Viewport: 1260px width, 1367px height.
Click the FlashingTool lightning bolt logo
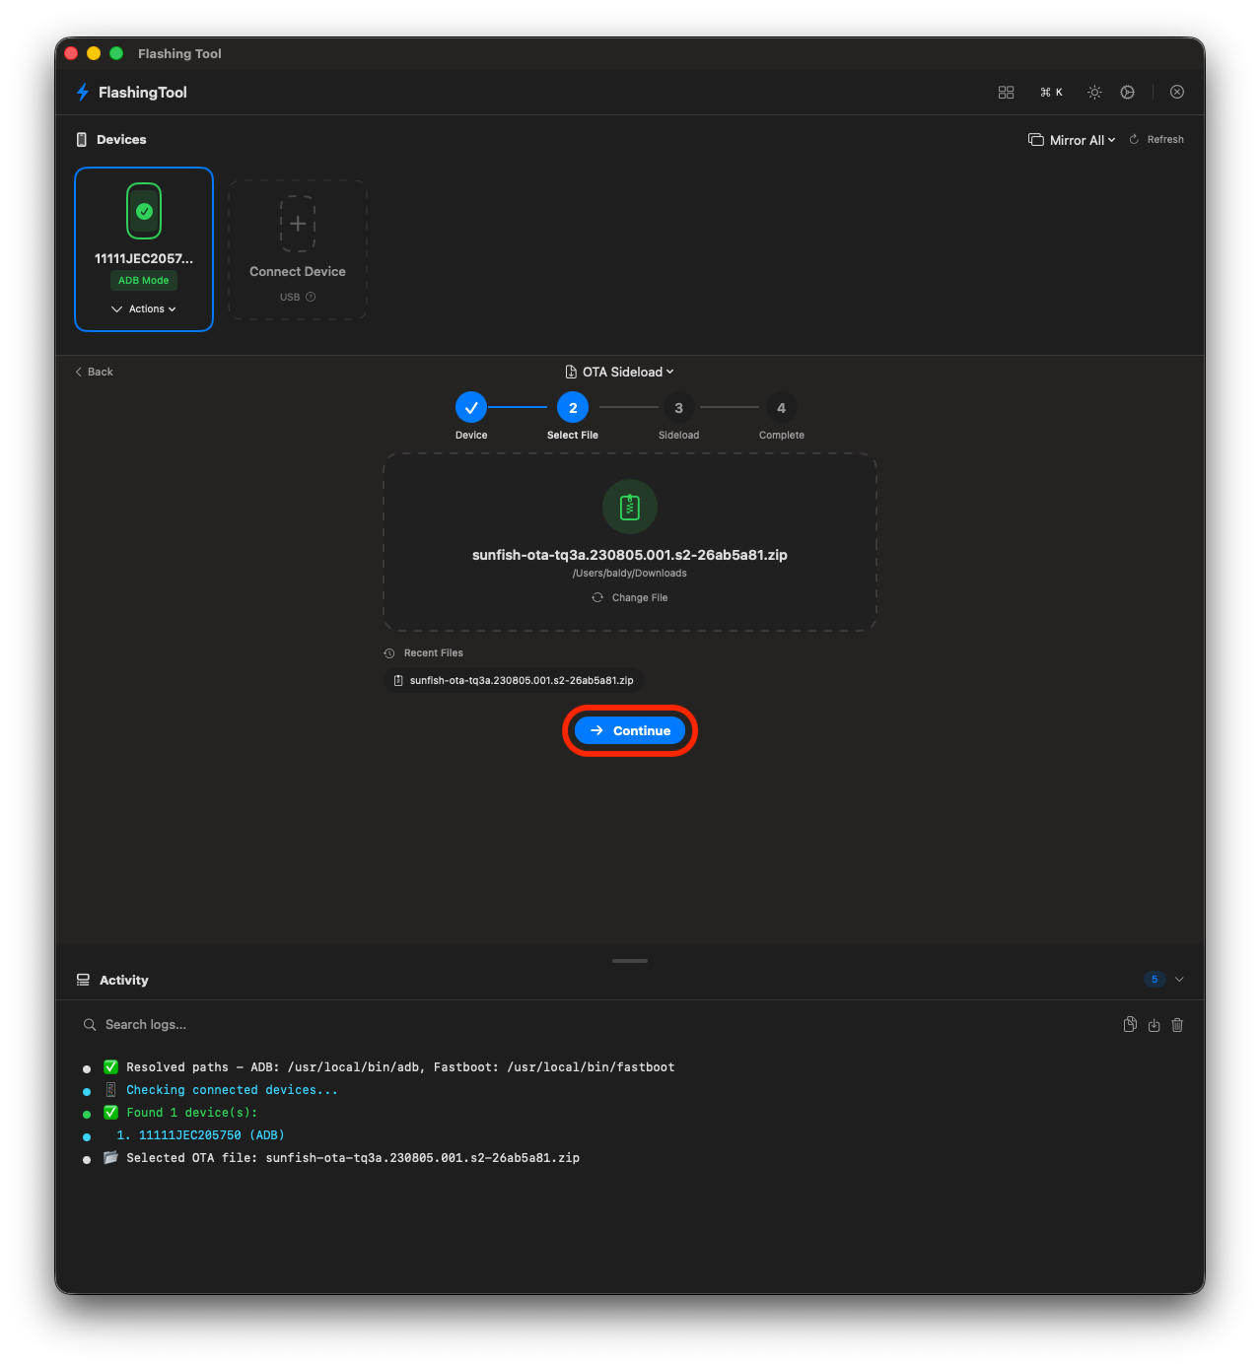83,92
